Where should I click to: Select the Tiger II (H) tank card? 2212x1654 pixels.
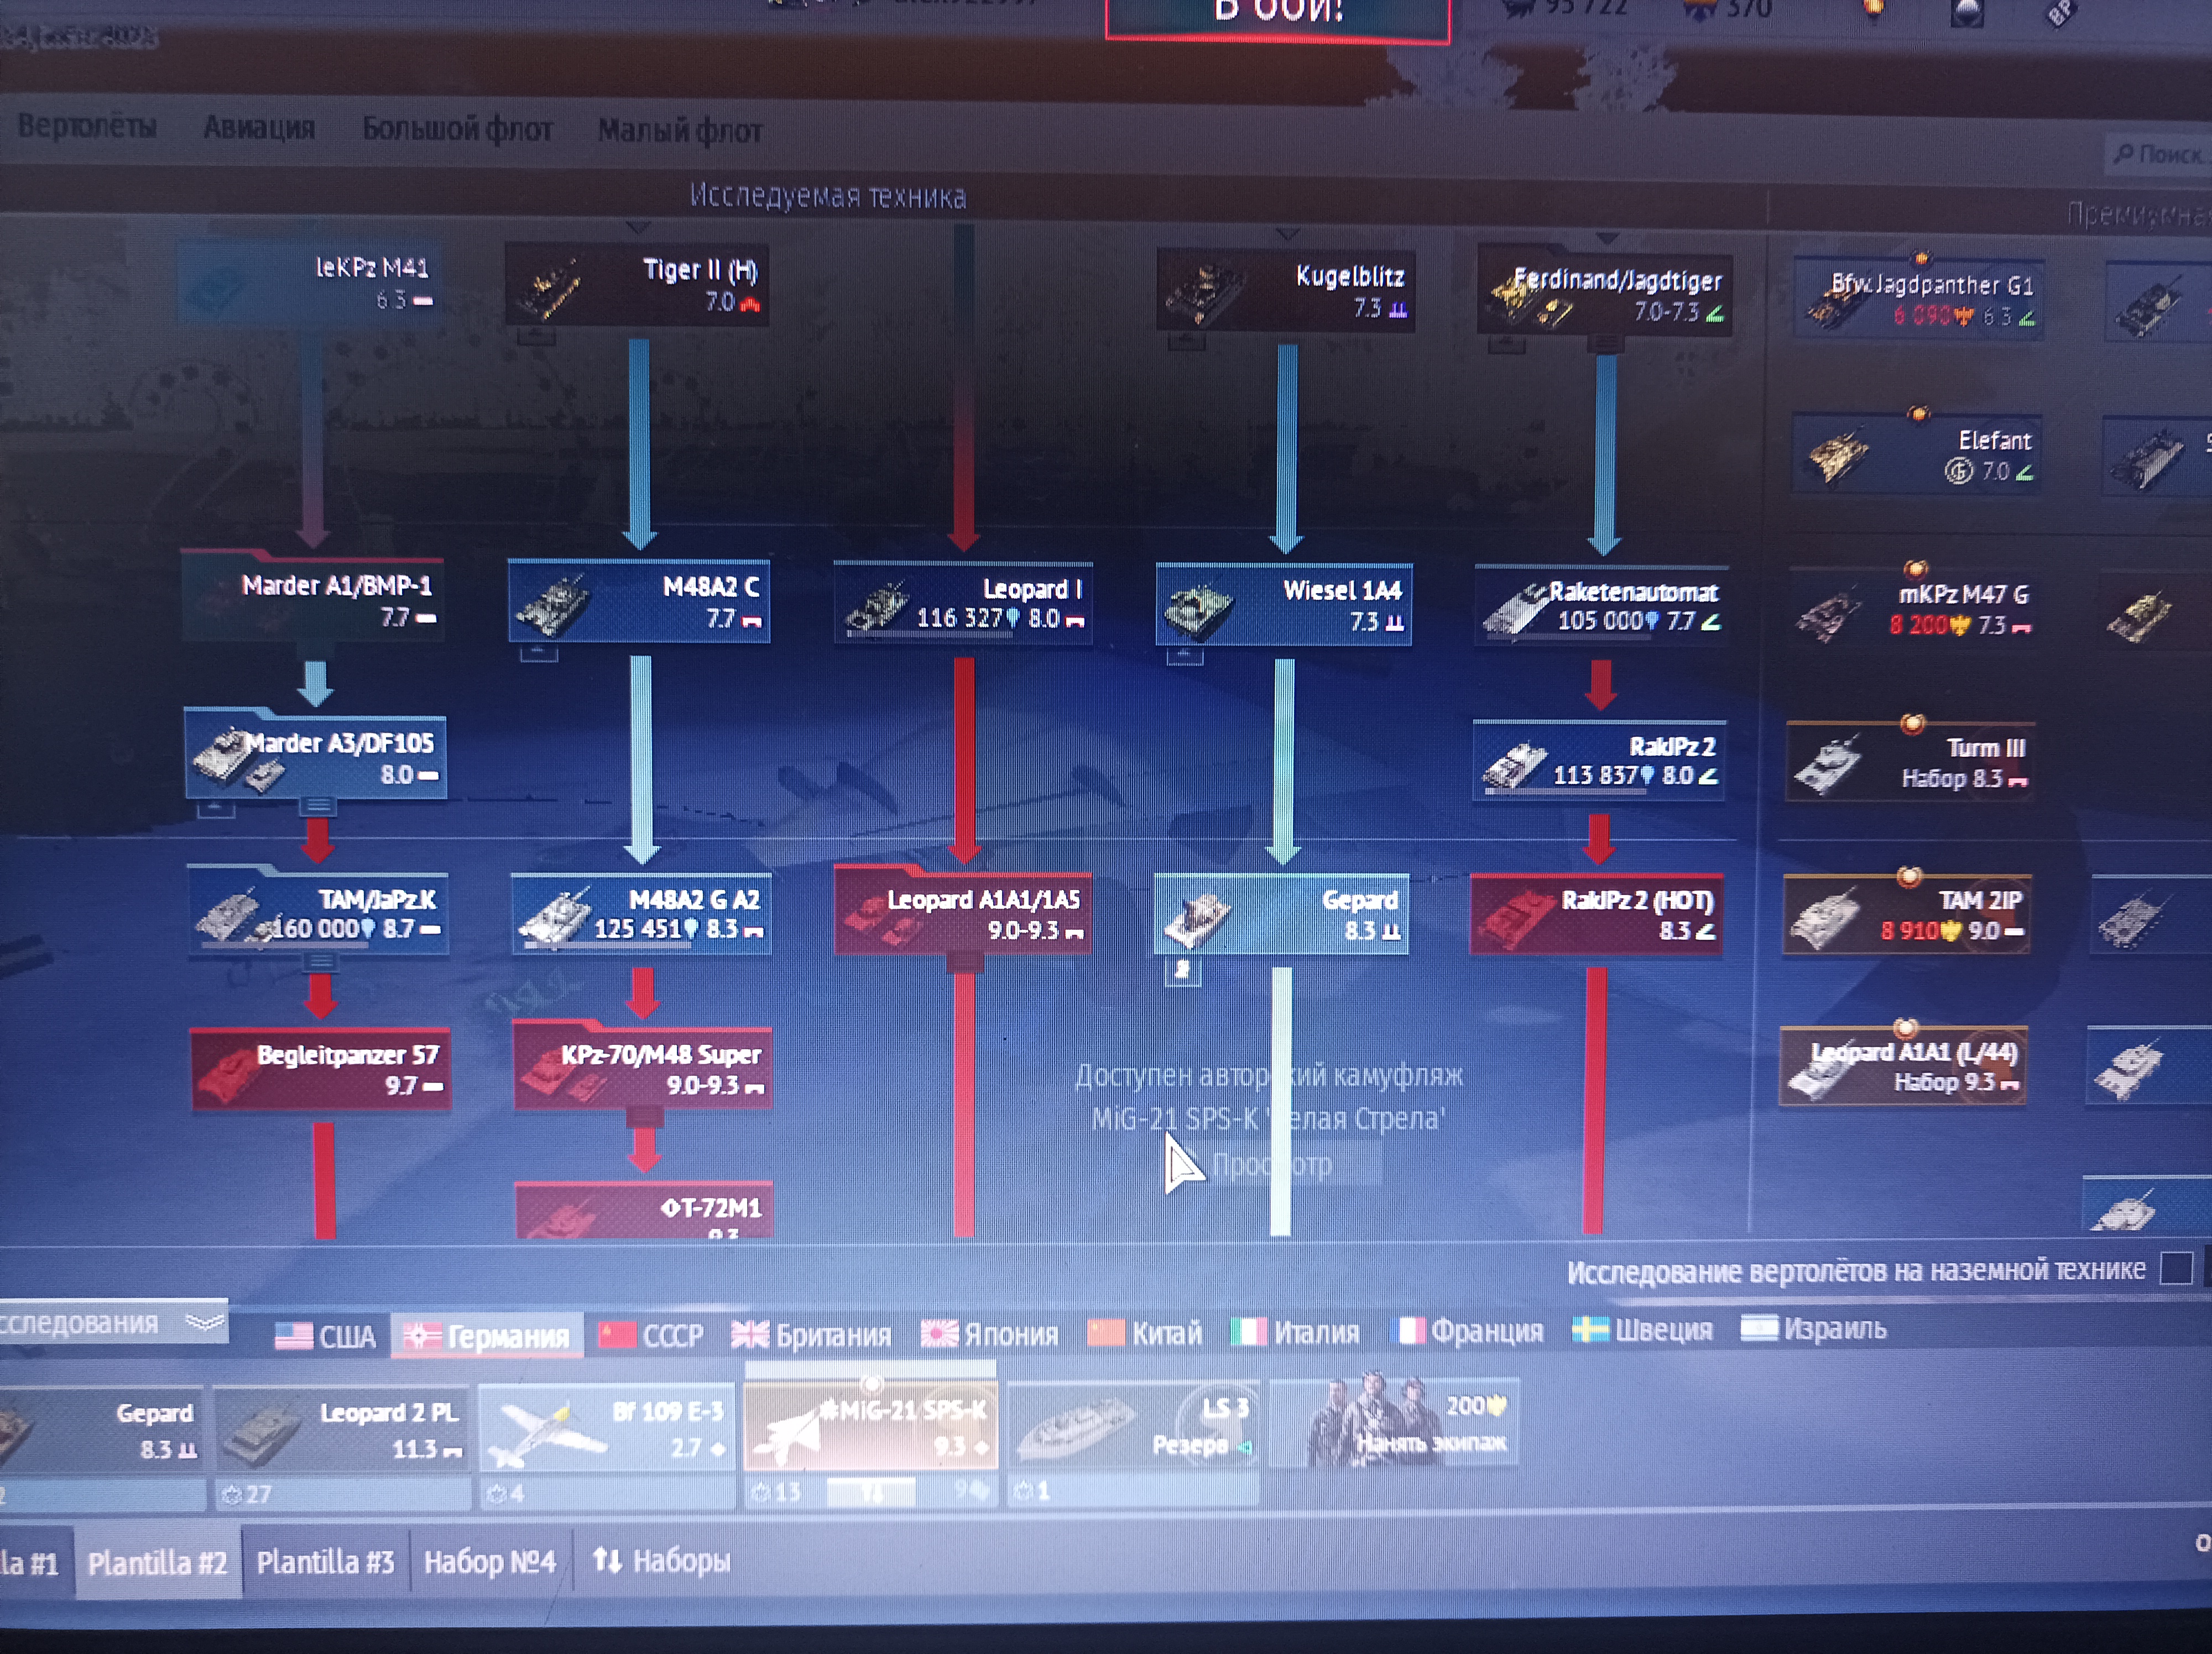[637, 284]
